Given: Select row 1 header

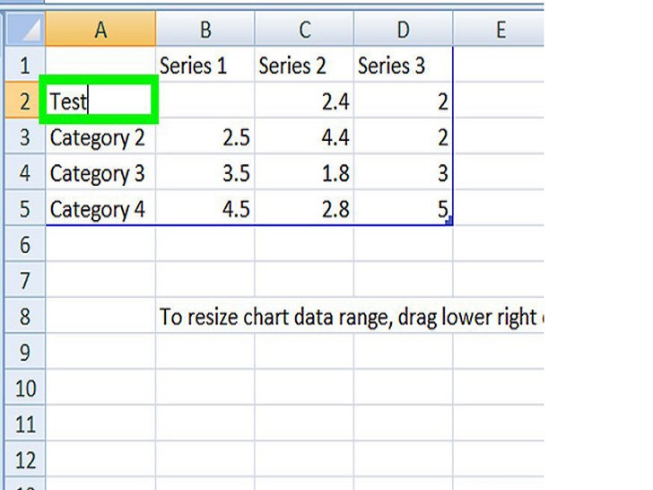Looking at the screenshot, I should coord(24,66).
